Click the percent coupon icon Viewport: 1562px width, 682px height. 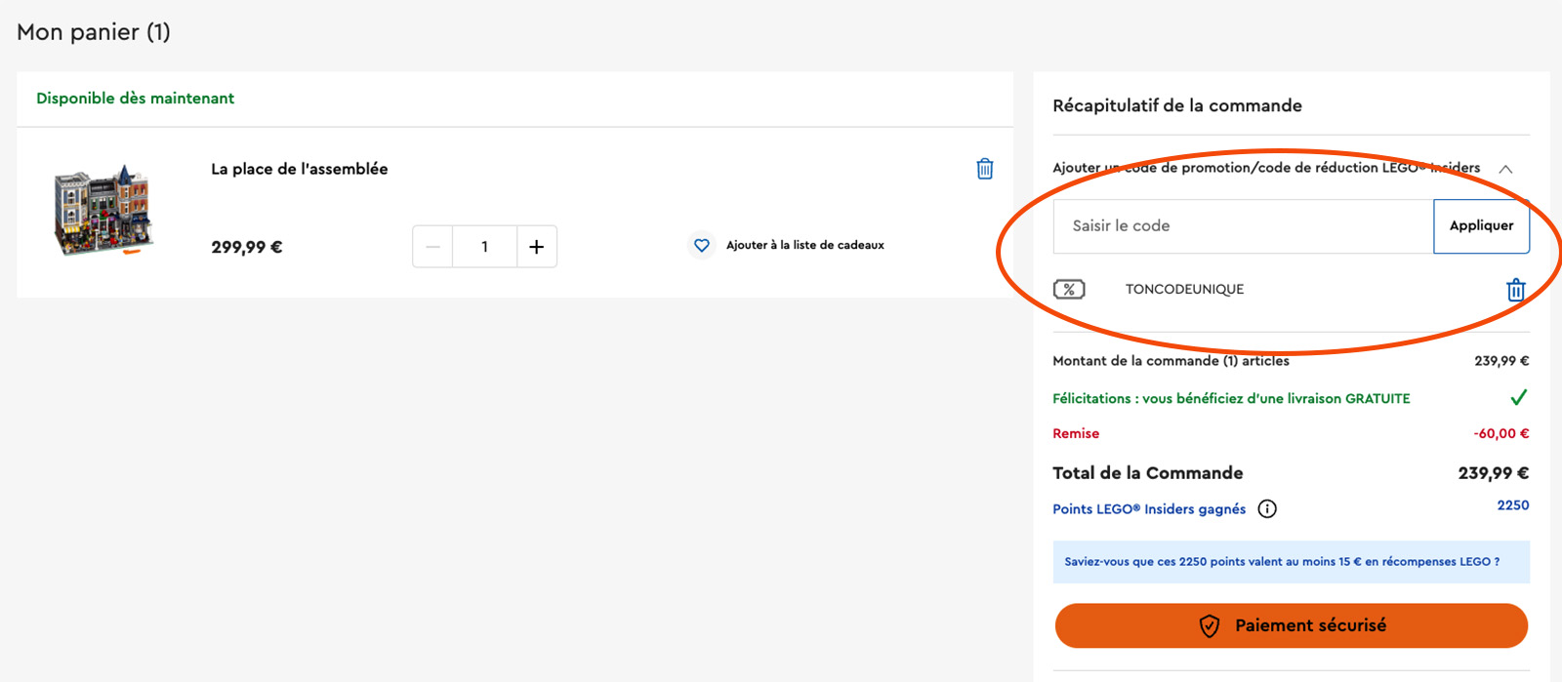point(1069,290)
